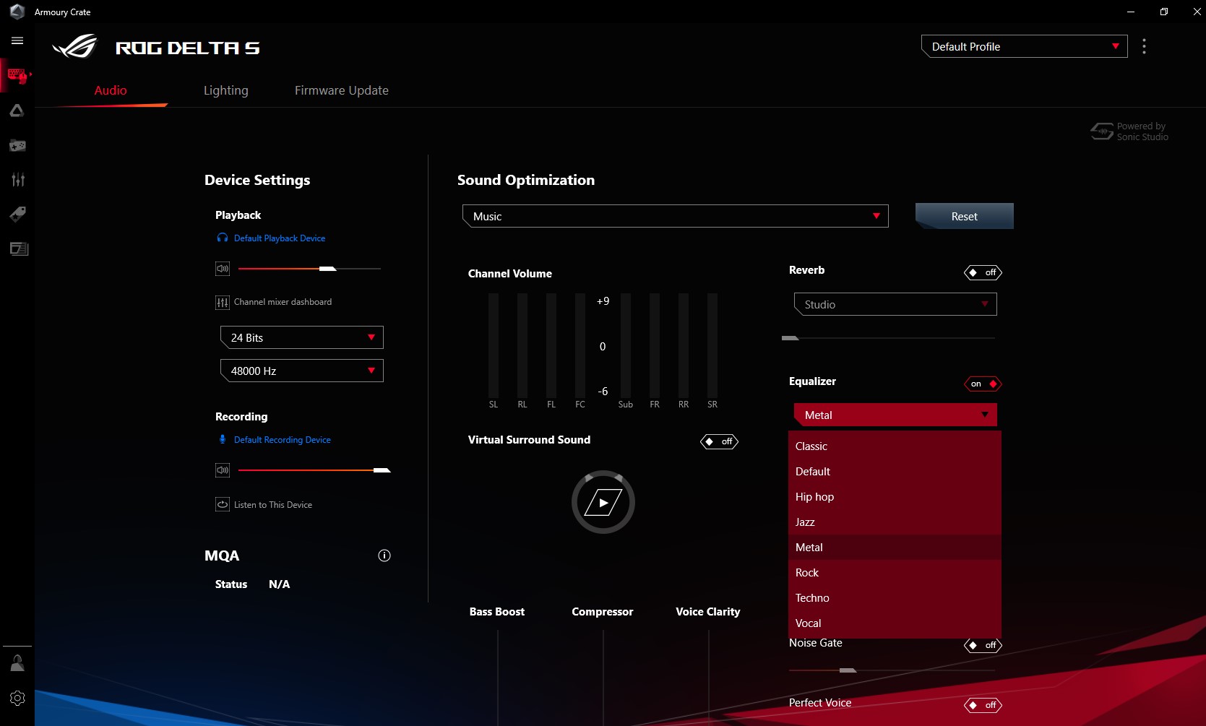Image resolution: width=1206 pixels, height=726 pixels.
Task: Open the Music sound optimization dropdown
Action: coord(675,216)
